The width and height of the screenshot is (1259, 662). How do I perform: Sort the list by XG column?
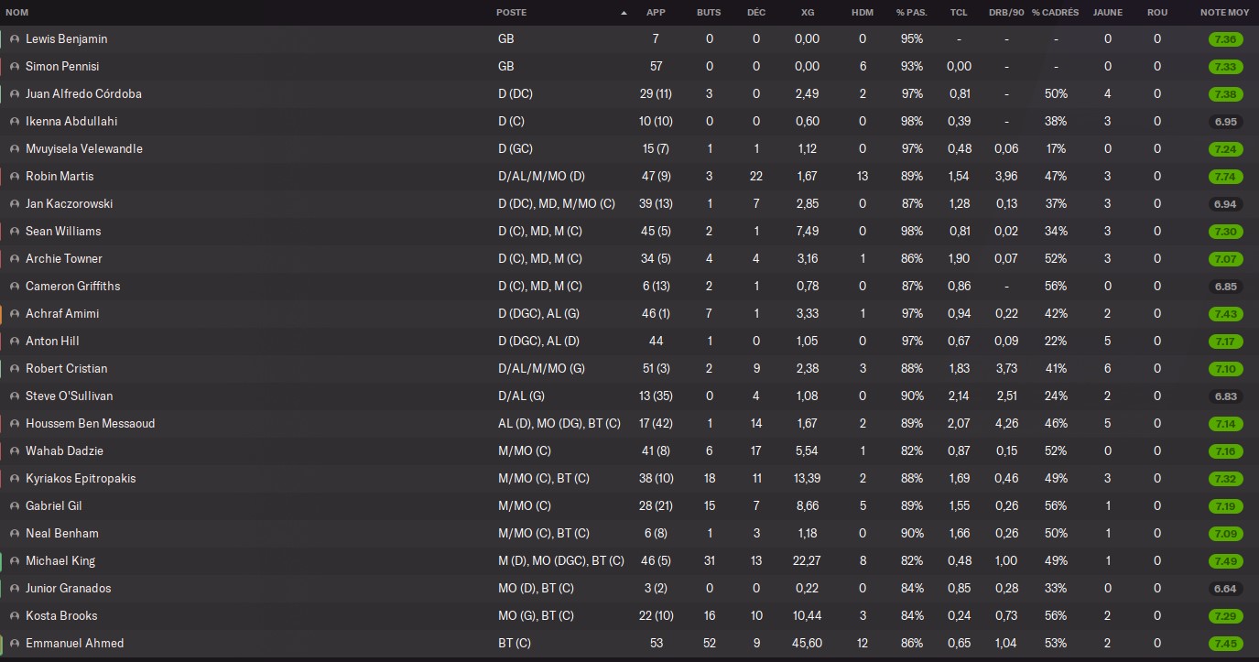(808, 13)
